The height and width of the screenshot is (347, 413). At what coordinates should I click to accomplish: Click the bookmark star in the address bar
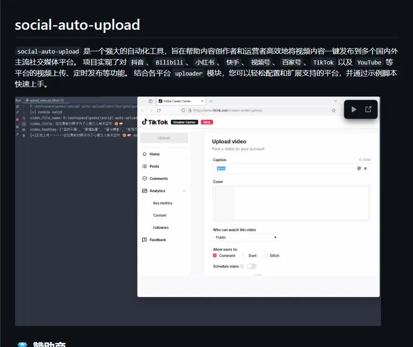tap(333, 110)
